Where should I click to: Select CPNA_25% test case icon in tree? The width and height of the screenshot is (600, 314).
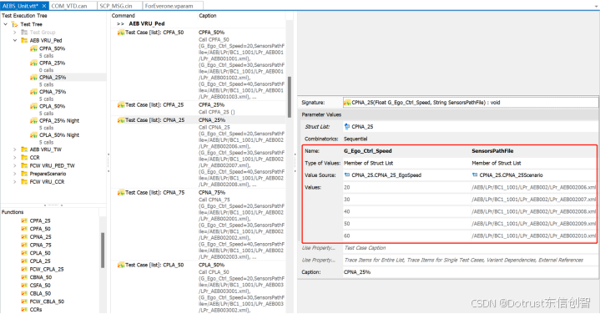click(33, 78)
